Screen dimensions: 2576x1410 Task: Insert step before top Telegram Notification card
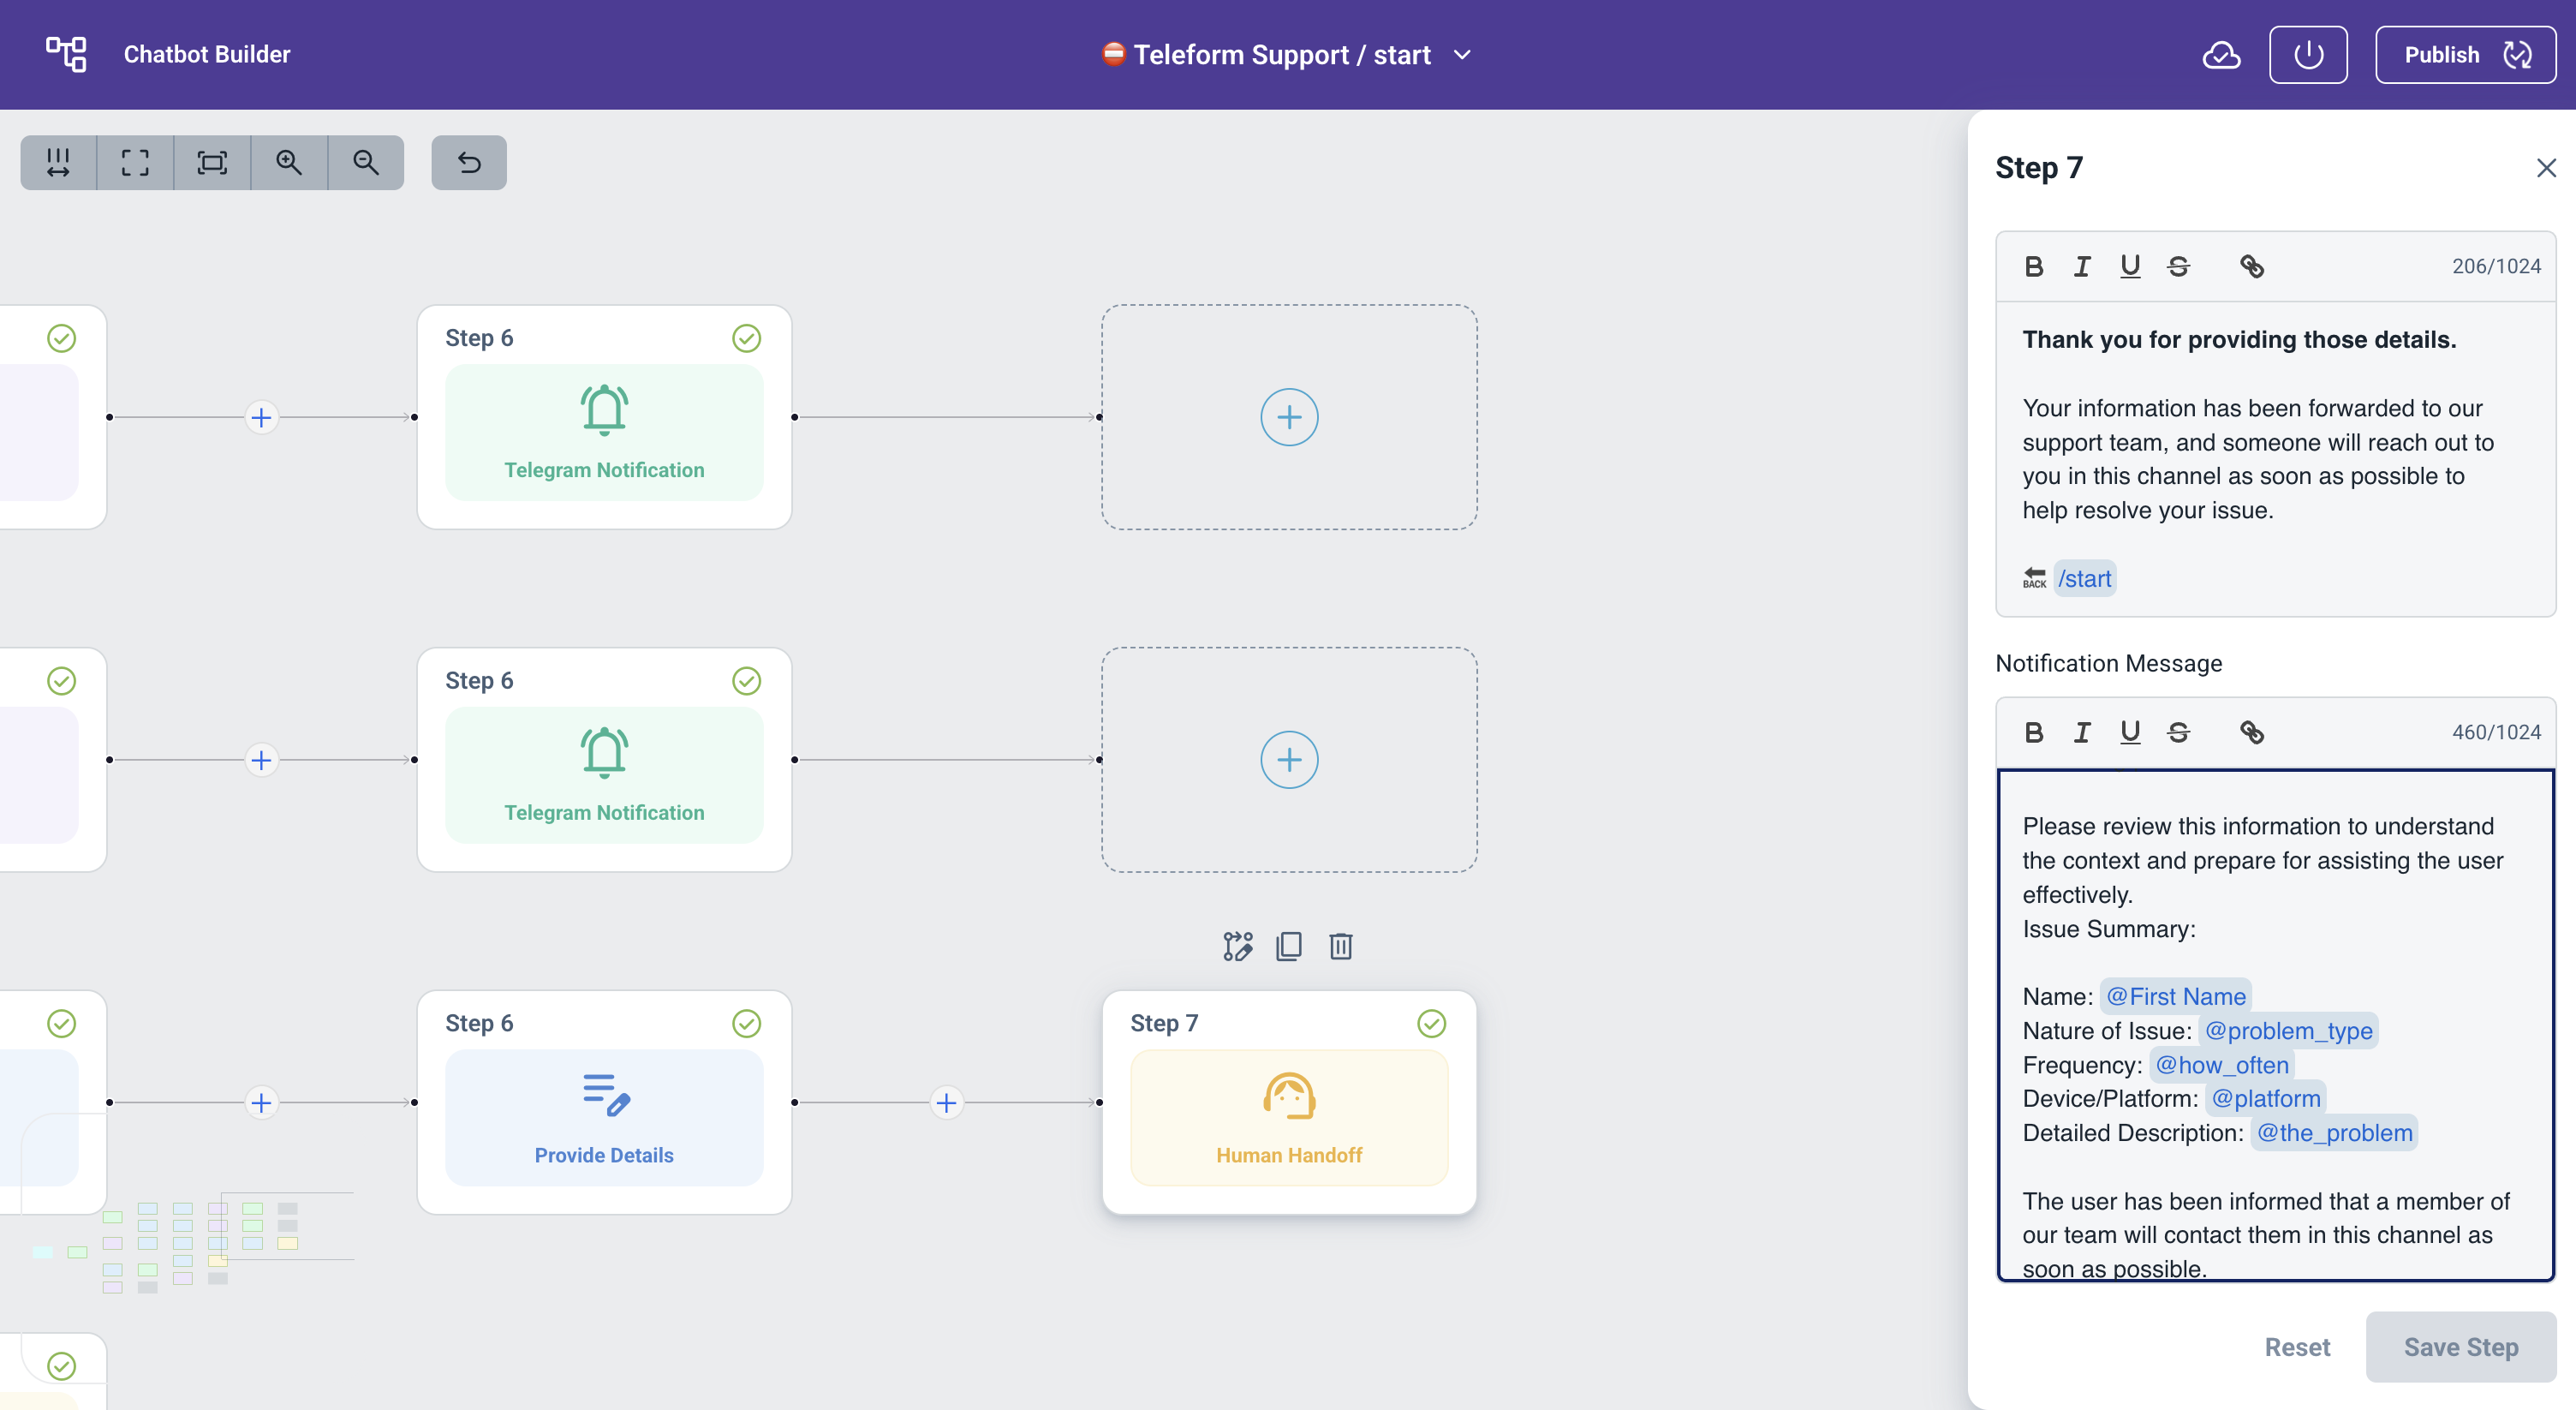pyautogui.click(x=261, y=417)
